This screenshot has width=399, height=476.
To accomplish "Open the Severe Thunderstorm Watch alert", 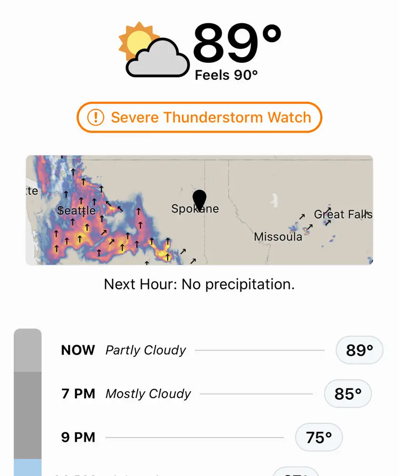I will [x=199, y=117].
